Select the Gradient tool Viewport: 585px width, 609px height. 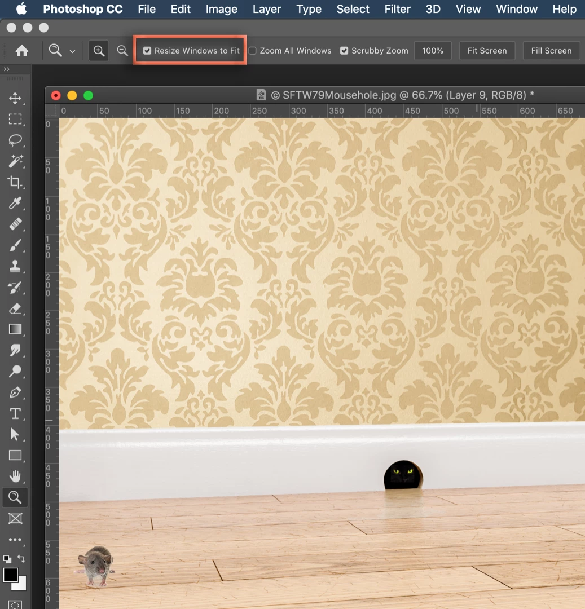click(15, 329)
